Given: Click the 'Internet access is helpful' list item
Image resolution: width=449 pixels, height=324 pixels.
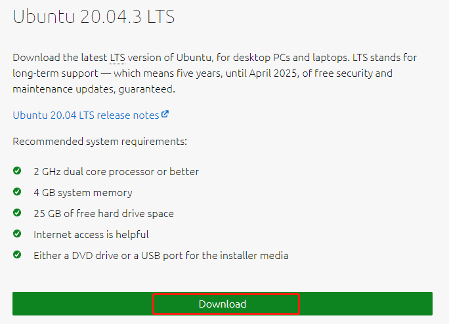Looking at the screenshot, I should [91, 235].
